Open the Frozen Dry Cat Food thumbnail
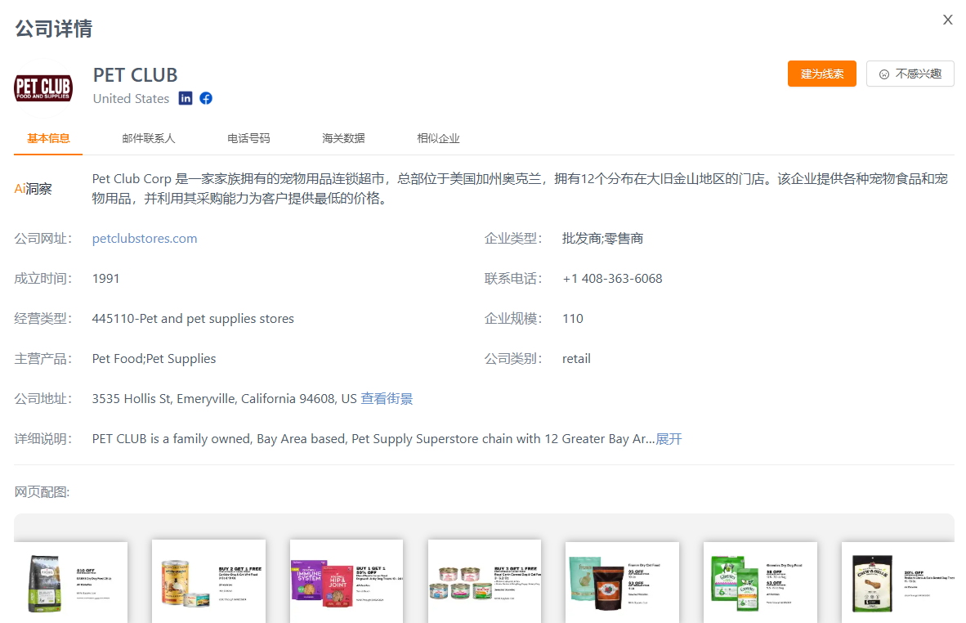 pos(622,582)
